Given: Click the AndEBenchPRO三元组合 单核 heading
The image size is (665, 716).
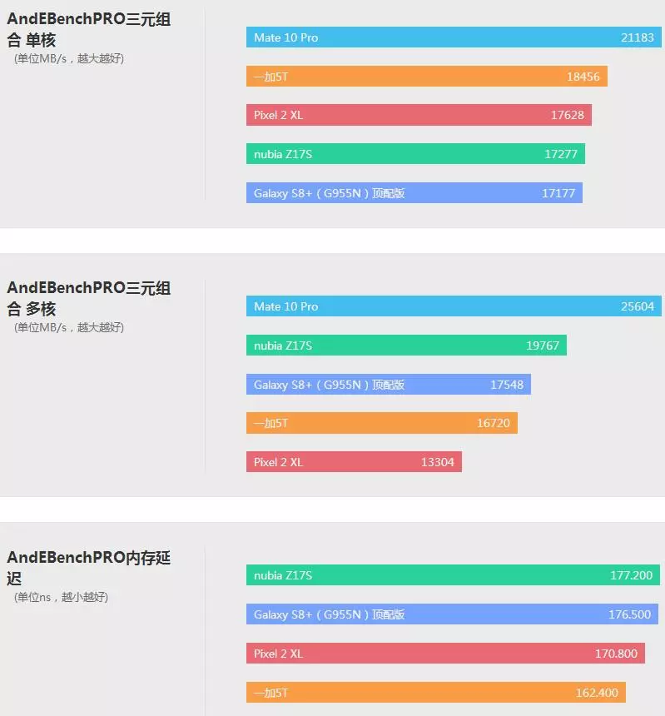Looking at the screenshot, I should [89, 29].
